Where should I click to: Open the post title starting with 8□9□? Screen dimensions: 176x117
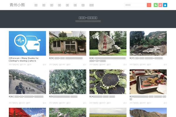pyautogui.click(x=66, y=58)
